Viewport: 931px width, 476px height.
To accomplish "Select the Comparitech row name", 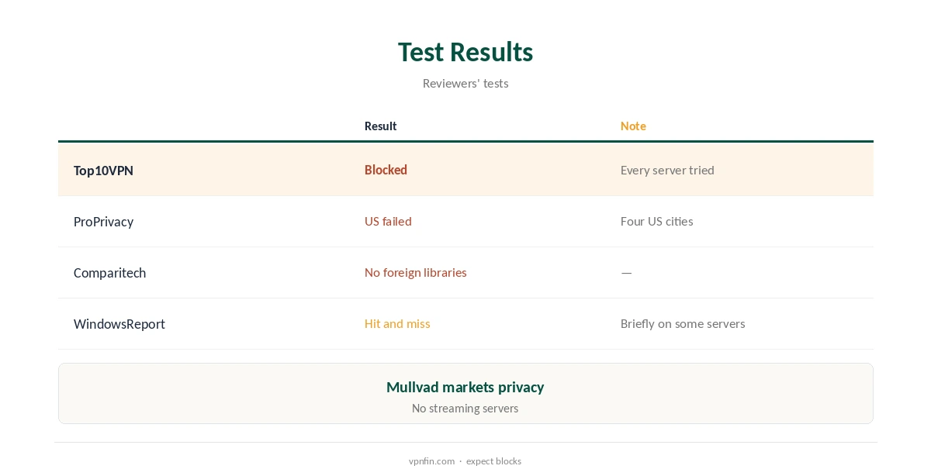I will click(x=109, y=273).
